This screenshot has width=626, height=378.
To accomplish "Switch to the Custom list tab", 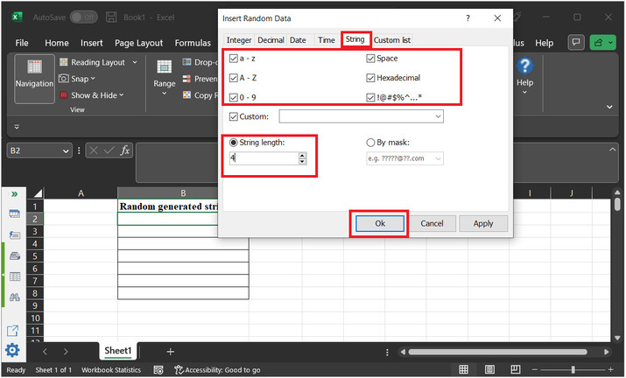I will click(x=392, y=40).
